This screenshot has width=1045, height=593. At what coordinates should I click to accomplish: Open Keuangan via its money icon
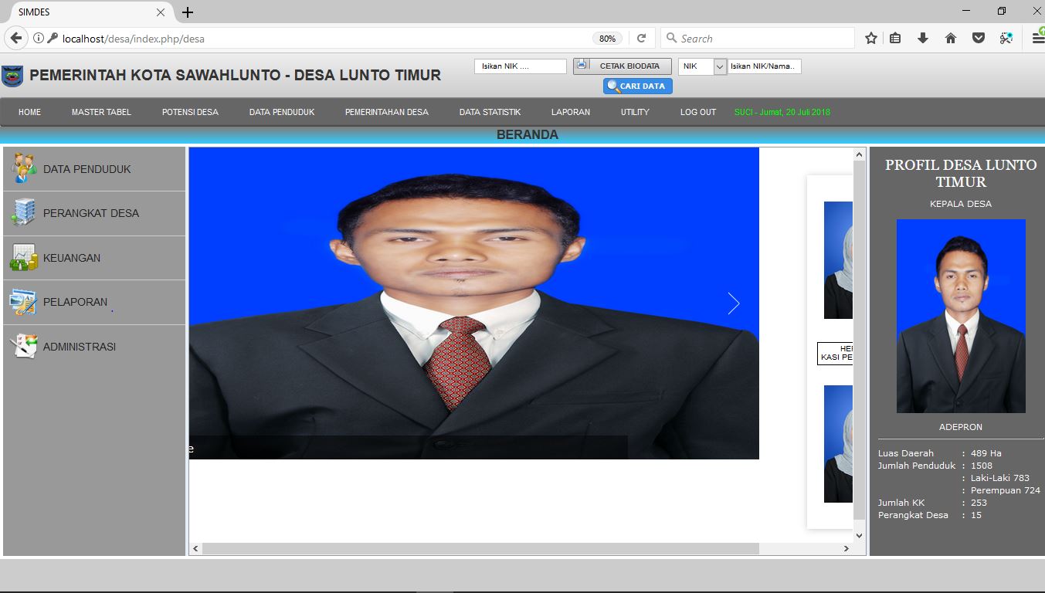point(23,257)
